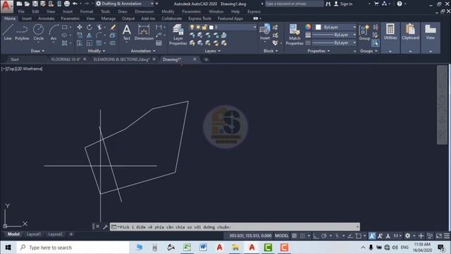Select the Trim scissors tool
The image size is (451, 254).
(x=99, y=27)
